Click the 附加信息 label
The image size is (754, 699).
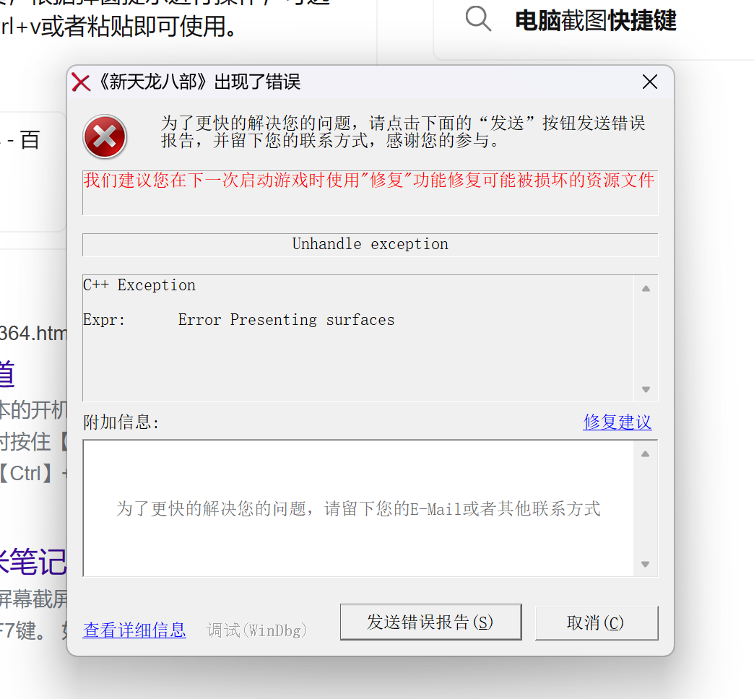coord(121,422)
